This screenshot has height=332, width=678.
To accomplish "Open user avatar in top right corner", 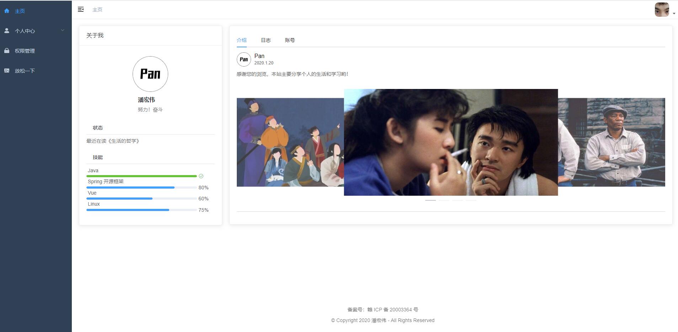I will [662, 10].
